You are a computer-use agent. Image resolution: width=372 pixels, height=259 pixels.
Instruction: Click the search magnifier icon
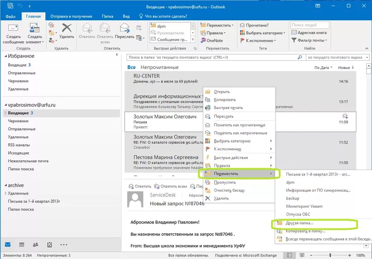click(x=300, y=57)
